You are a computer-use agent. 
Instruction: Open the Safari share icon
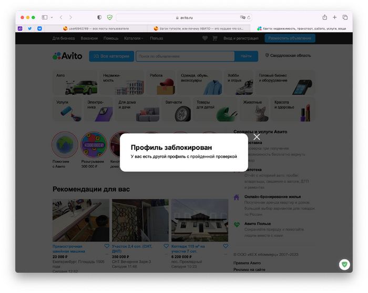click(324, 17)
